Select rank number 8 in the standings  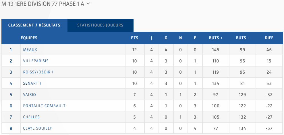click(11, 128)
